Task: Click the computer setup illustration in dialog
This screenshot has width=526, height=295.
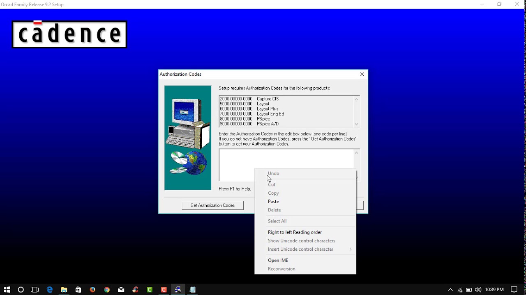Action: pos(188,138)
